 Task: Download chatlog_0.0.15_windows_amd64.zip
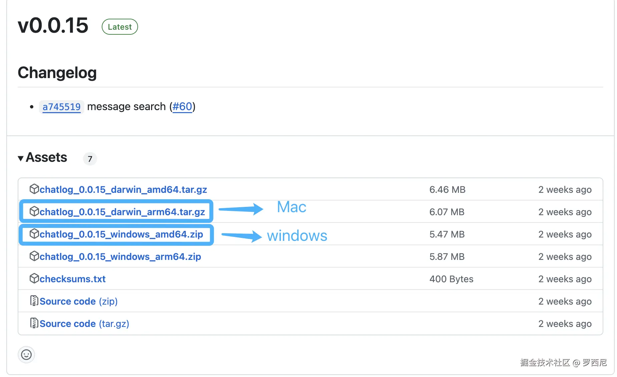121,234
